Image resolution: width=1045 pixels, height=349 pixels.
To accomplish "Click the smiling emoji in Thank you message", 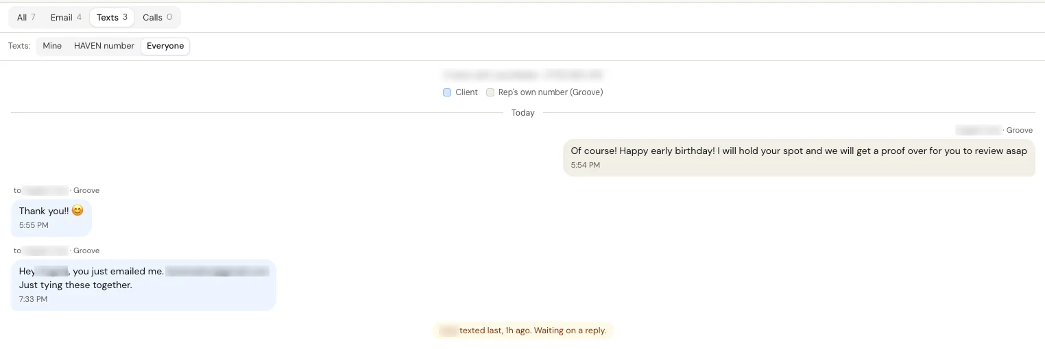I will click(x=77, y=211).
